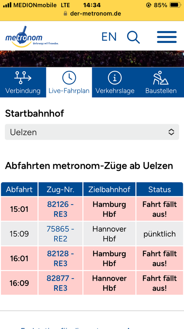Image resolution: width=184 pixels, height=329 pixels.
Task: Open the metronom logo homepage
Action: 32,36
